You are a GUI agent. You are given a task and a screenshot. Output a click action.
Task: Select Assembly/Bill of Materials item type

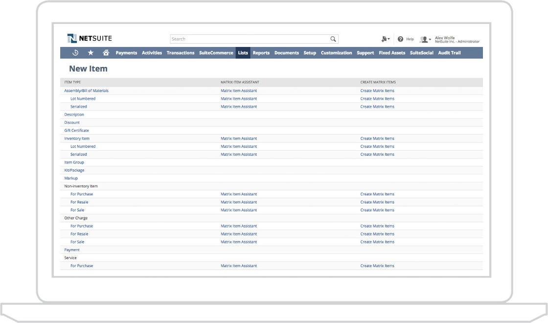pyautogui.click(x=86, y=91)
